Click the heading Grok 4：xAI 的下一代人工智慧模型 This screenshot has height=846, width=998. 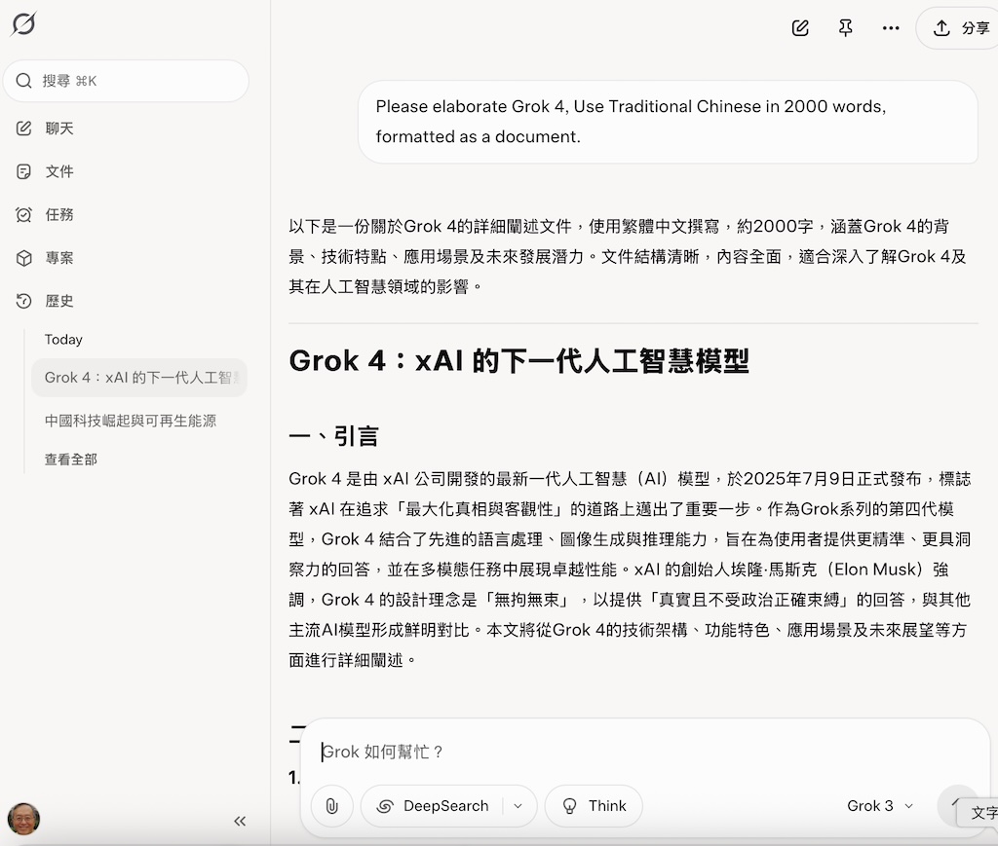pyautogui.click(x=518, y=361)
